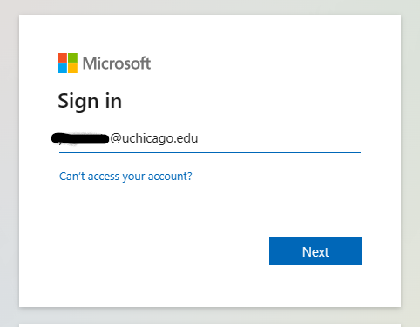Click the Microsoft four-square logo
The image size is (420, 327).
click(x=67, y=63)
